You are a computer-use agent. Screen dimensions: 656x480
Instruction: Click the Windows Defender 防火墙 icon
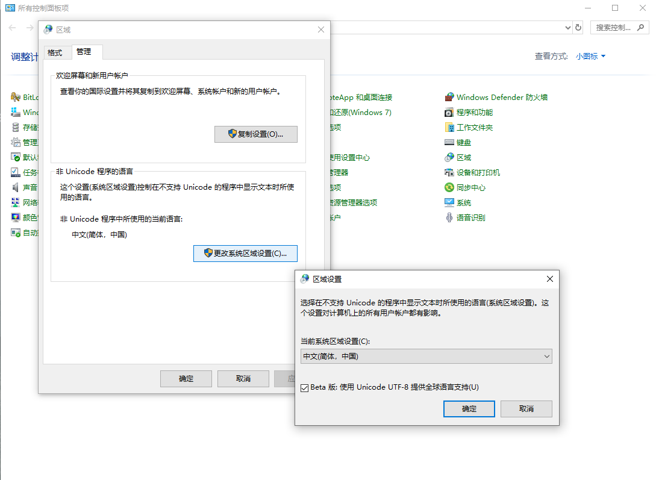click(x=449, y=97)
